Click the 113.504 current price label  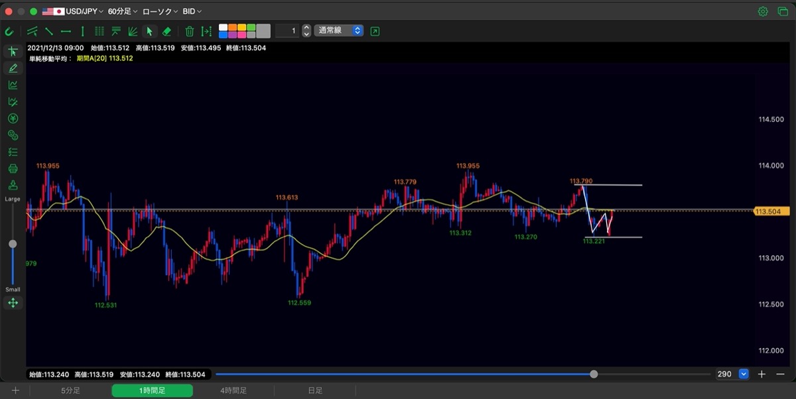pos(771,211)
